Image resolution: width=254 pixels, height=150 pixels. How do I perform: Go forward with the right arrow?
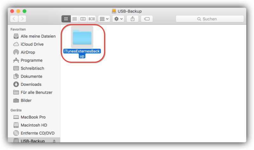[22, 19]
